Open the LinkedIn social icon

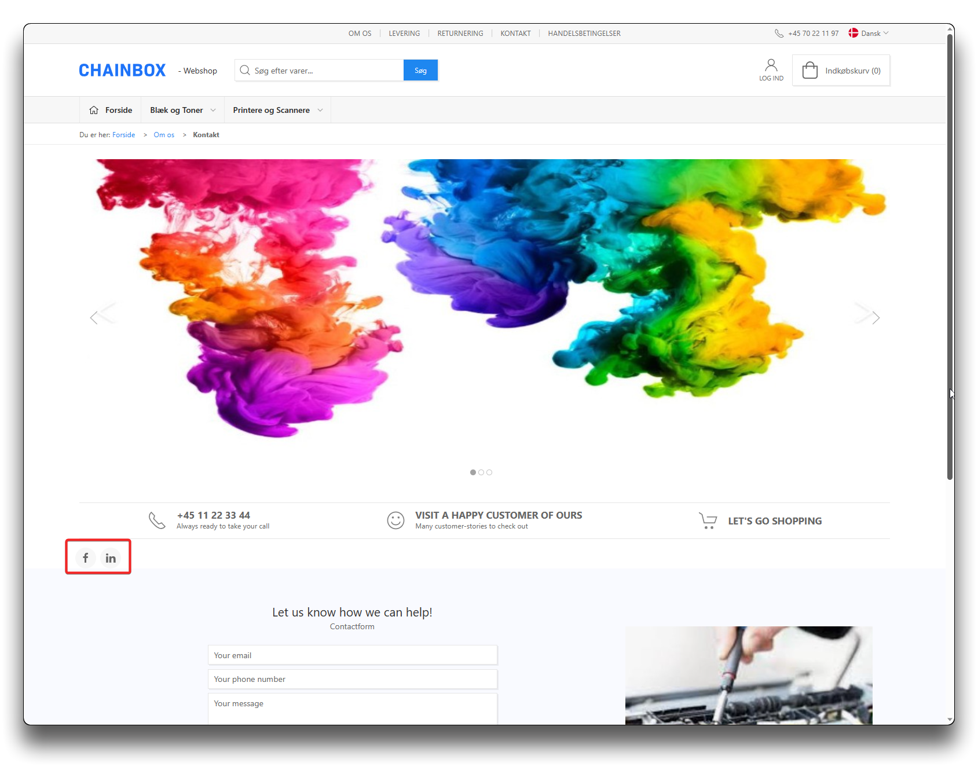coord(111,557)
